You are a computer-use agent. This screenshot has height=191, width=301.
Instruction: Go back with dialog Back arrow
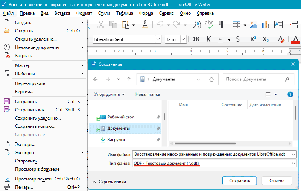[x=96, y=79]
